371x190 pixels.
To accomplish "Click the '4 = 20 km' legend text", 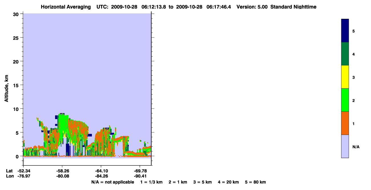I will pos(228,182).
